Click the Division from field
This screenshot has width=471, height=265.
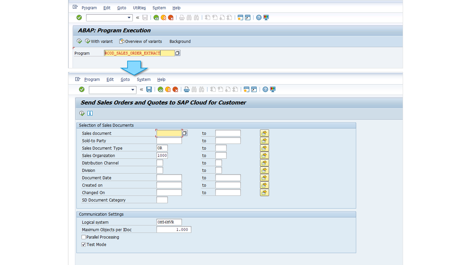[x=160, y=170]
